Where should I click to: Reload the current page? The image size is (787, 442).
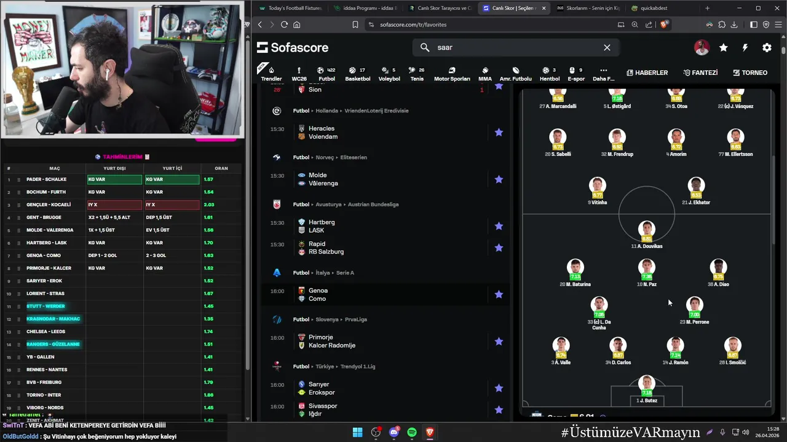pyautogui.click(x=284, y=25)
